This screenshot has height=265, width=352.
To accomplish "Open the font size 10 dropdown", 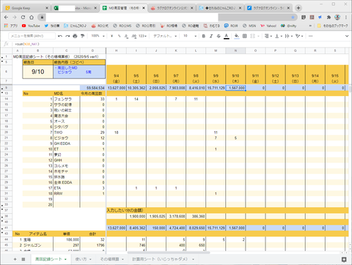I will (x=190, y=36).
